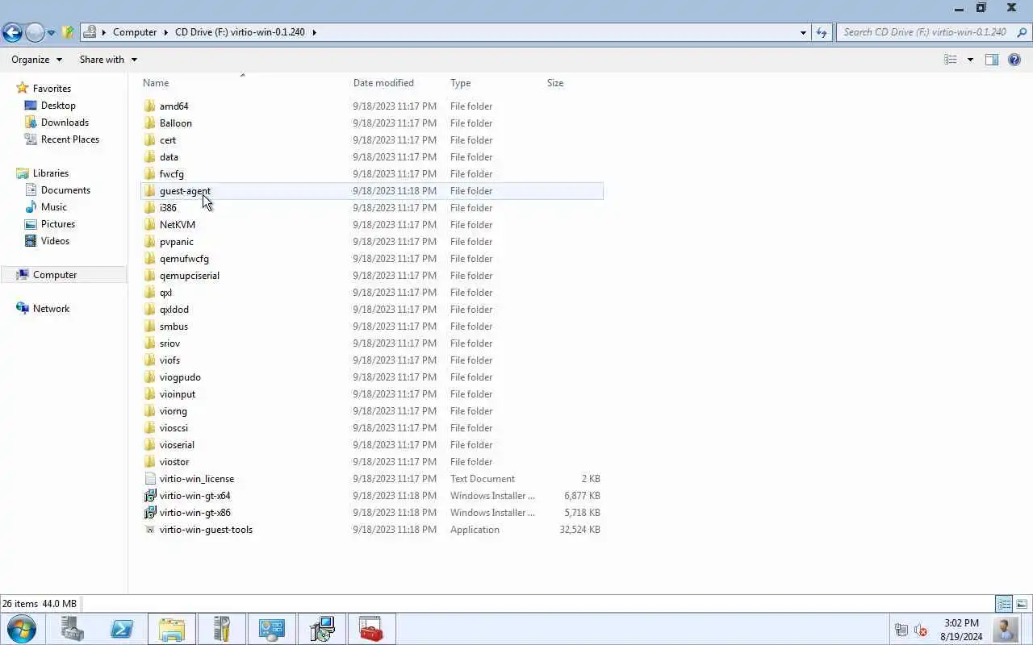This screenshot has width=1033, height=645.
Task: Select the vioserial folder name
Action: coord(177,445)
